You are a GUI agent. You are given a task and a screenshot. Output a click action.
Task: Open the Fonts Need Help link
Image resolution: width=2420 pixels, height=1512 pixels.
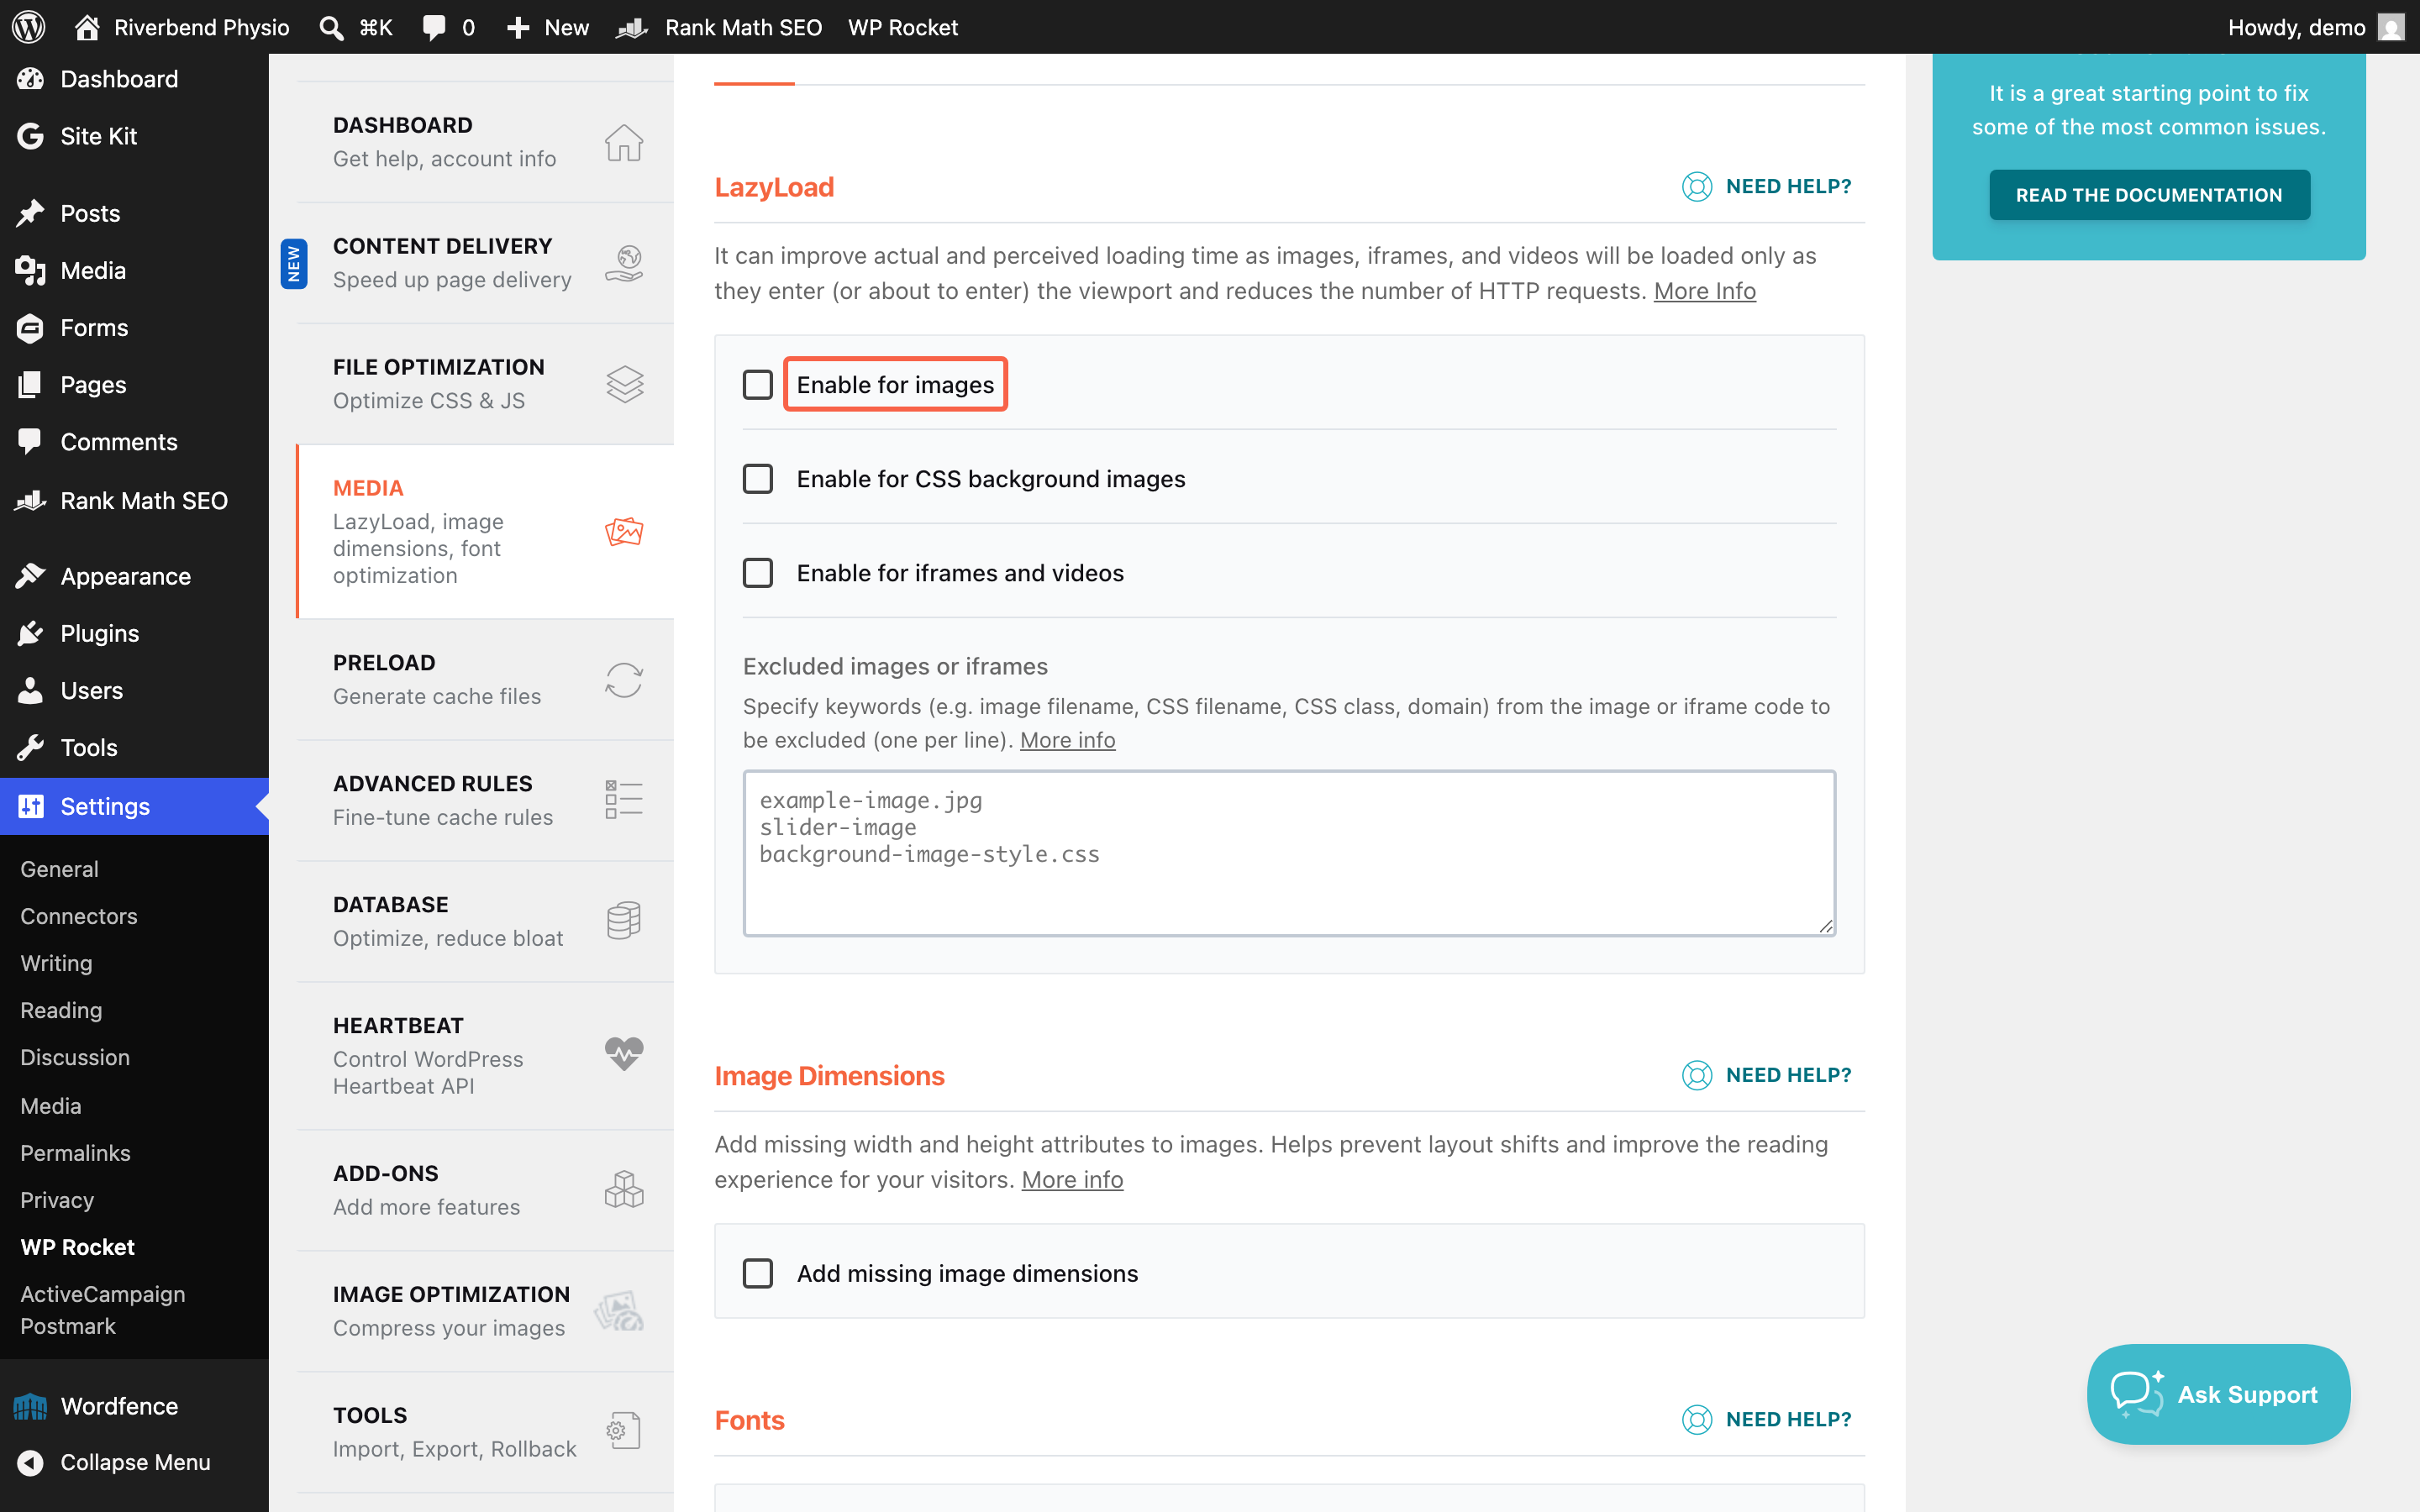pyautogui.click(x=1767, y=1419)
